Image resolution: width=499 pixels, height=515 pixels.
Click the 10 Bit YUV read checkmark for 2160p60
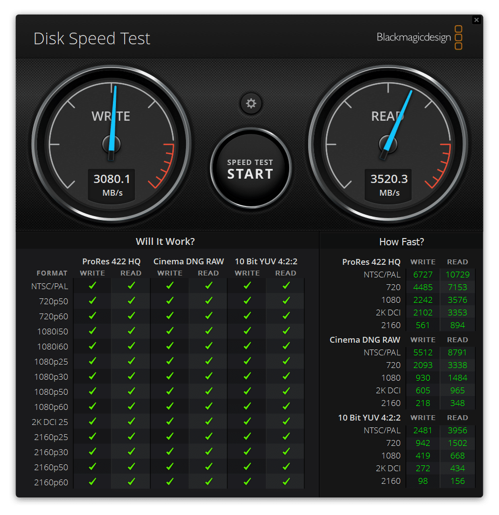286,482
